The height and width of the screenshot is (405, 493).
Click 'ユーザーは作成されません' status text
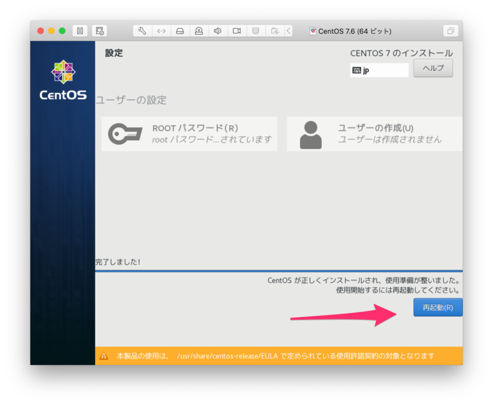pyautogui.click(x=390, y=139)
